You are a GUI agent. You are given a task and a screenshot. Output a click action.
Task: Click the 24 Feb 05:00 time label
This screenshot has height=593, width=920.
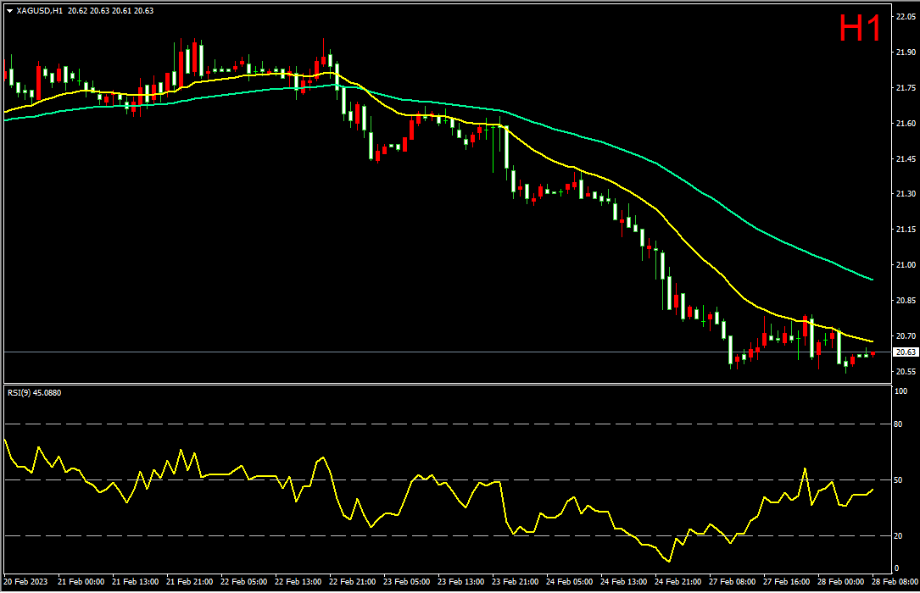pos(569,581)
